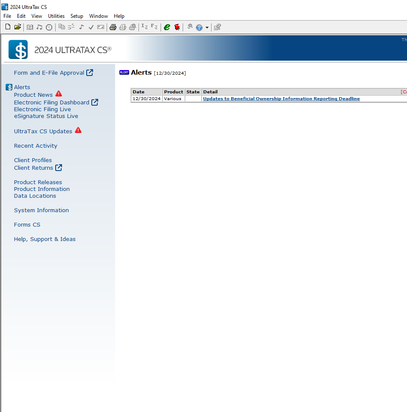Screen dimensions: 407x412
Task: Click the Date column header
Action: (147, 92)
